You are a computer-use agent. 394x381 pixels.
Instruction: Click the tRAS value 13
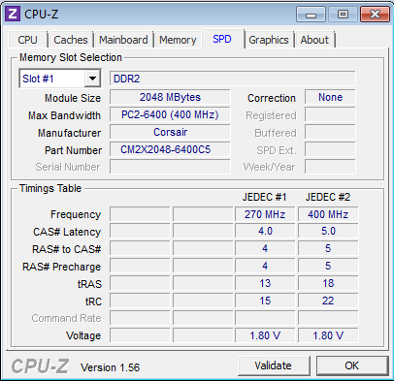click(265, 283)
